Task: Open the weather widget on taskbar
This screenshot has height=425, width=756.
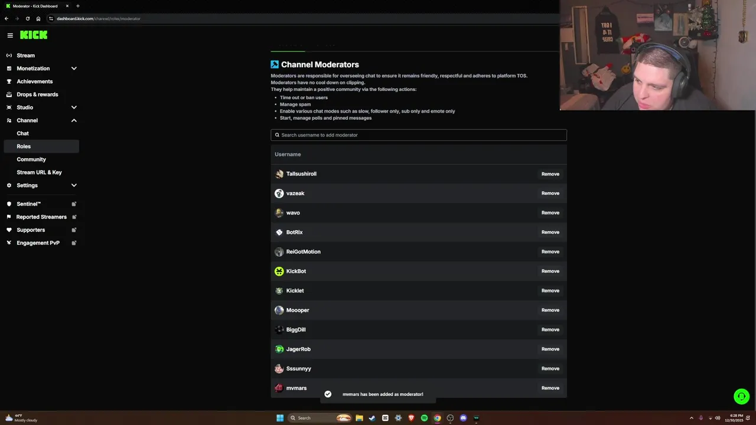Action: (x=21, y=418)
